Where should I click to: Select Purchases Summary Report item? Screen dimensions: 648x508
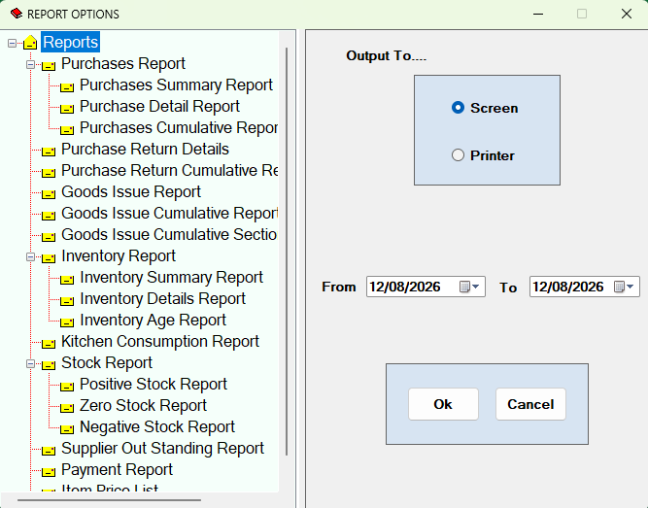[176, 85]
